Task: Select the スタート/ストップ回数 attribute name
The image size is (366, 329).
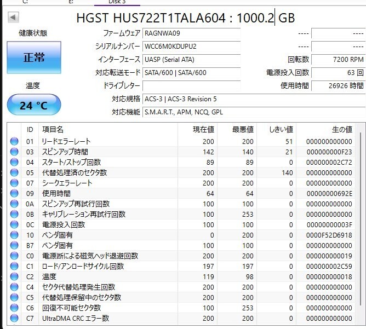Action: click(x=71, y=162)
